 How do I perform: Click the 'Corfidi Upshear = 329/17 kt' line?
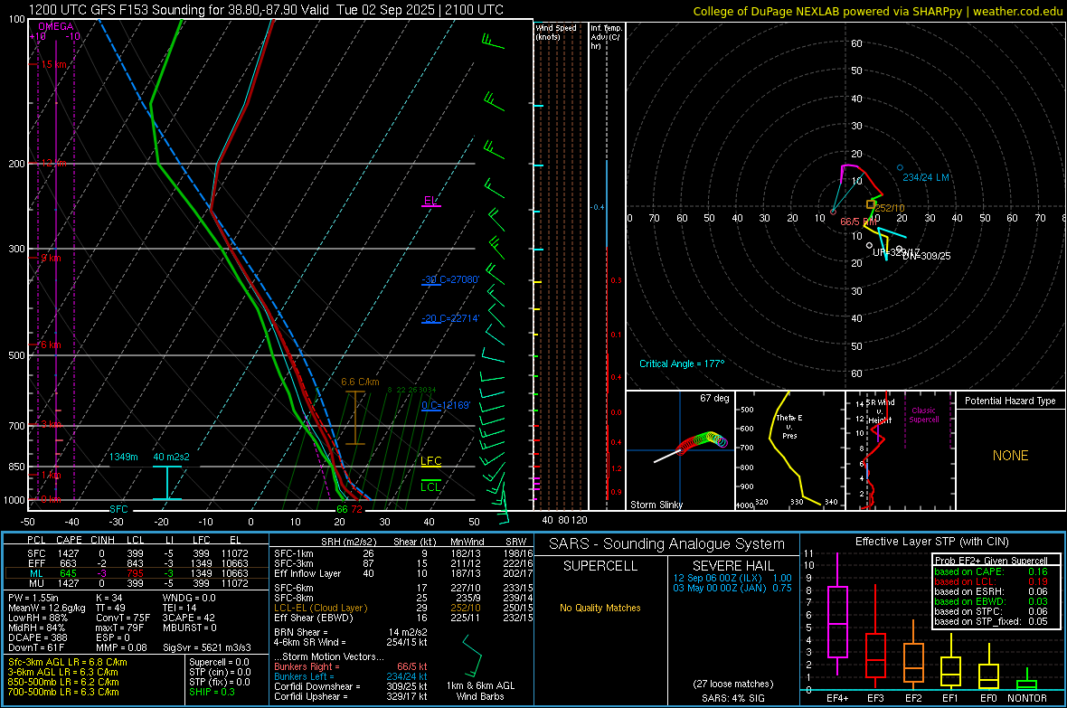pyautogui.click(x=351, y=696)
